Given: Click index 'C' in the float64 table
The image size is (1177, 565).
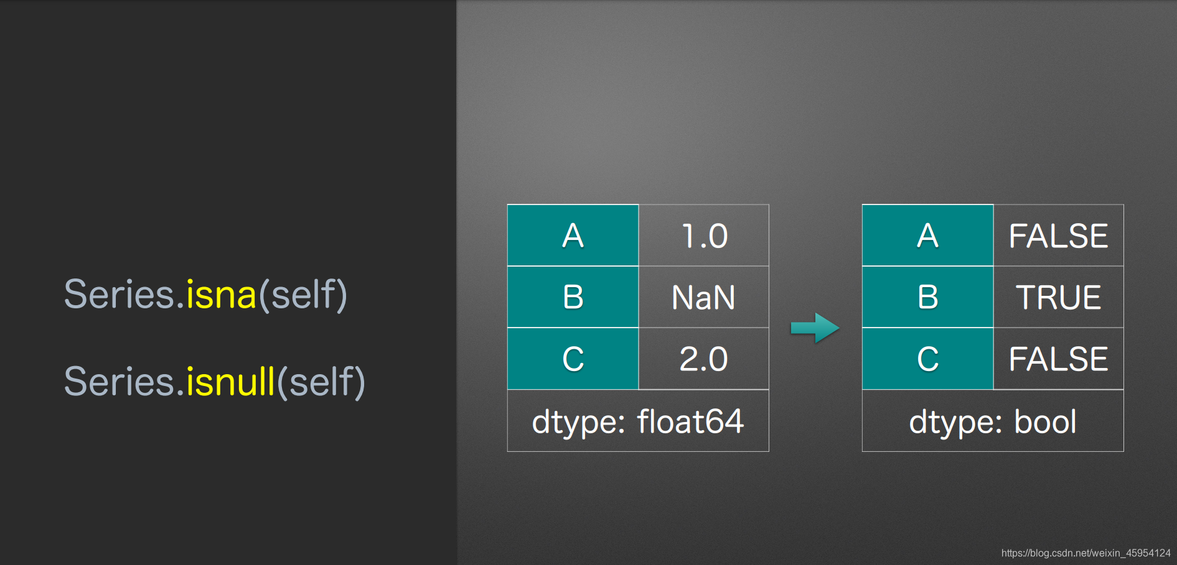Looking at the screenshot, I should [x=573, y=359].
